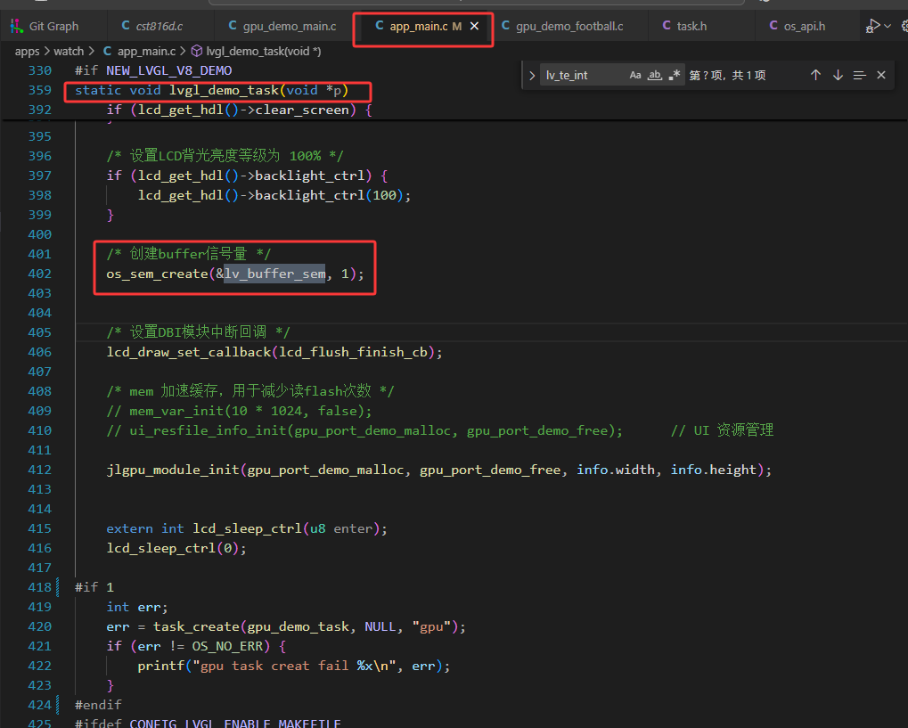Jump to sticky line #if NEW_LVGL_V8_DEMO

coord(153,70)
